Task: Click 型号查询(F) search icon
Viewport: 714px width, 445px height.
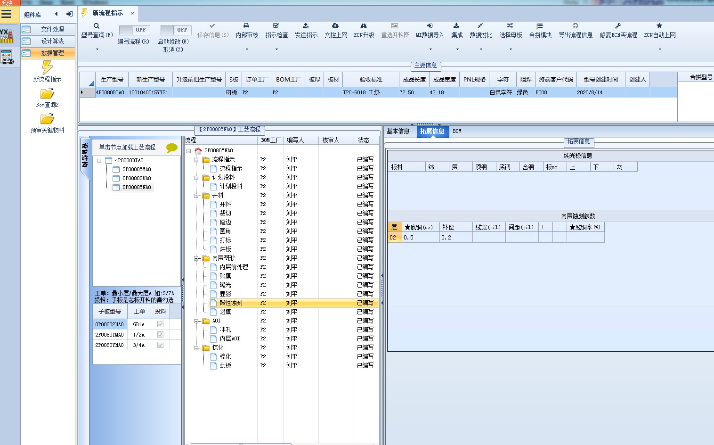Action: [x=97, y=26]
